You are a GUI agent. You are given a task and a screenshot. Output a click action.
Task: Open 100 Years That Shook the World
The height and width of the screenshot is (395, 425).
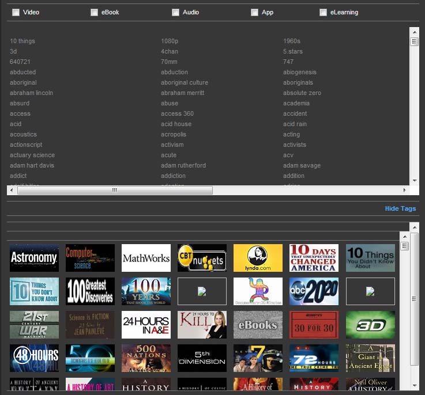(x=146, y=291)
